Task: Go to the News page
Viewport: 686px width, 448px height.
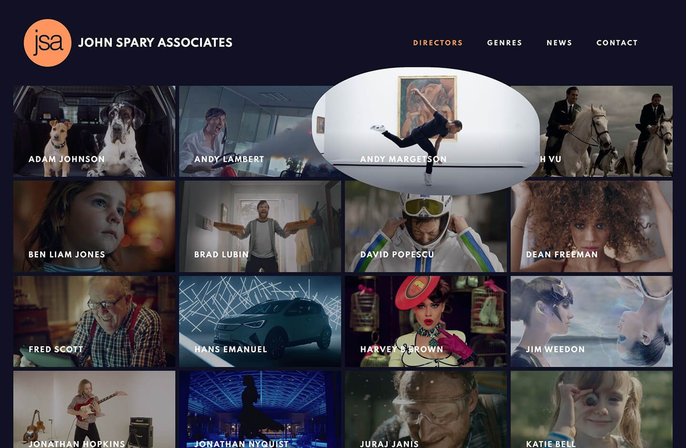Action: 559,43
